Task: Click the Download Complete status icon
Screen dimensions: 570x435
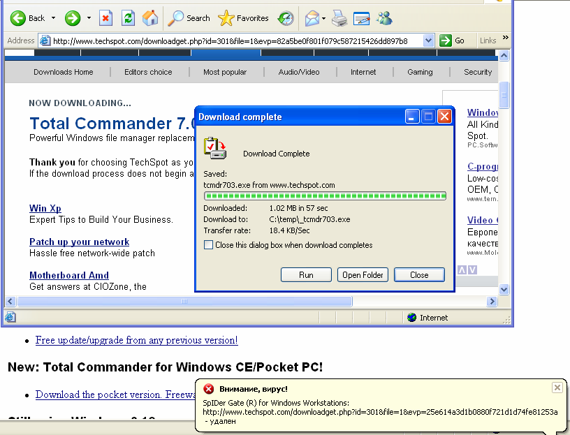Action: [x=215, y=148]
